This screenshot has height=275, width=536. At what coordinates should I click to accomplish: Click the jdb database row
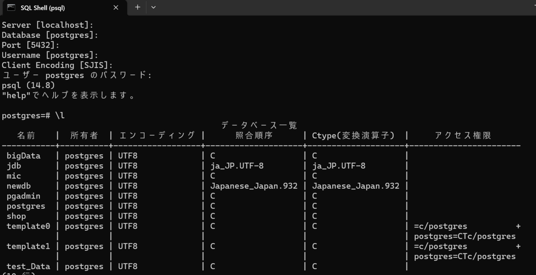(x=13, y=165)
